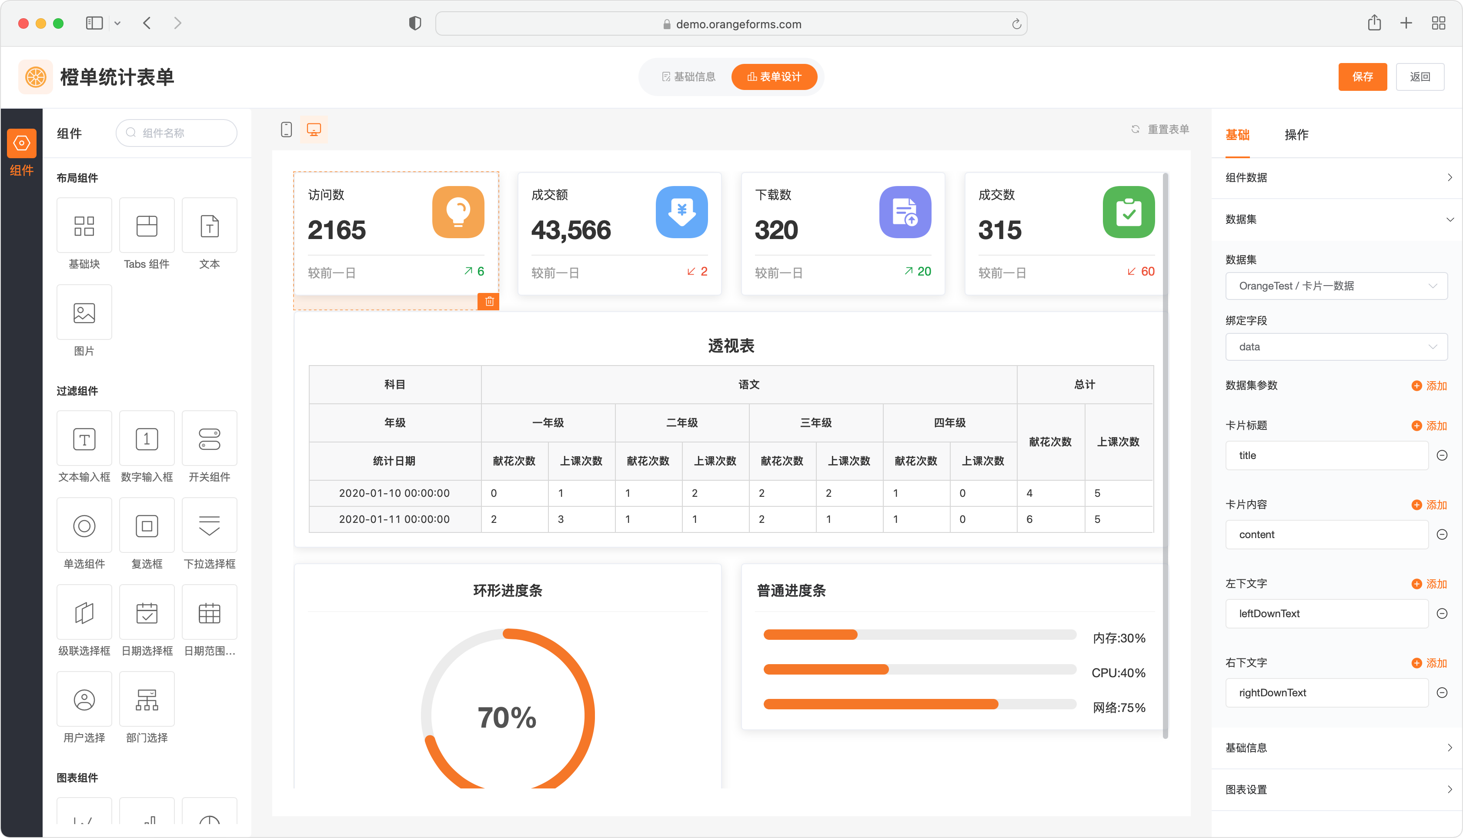Image resolution: width=1463 pixels, height=838 pixels.
Task: Select the desktop monitor preview icon
Action: click(314, 130)
